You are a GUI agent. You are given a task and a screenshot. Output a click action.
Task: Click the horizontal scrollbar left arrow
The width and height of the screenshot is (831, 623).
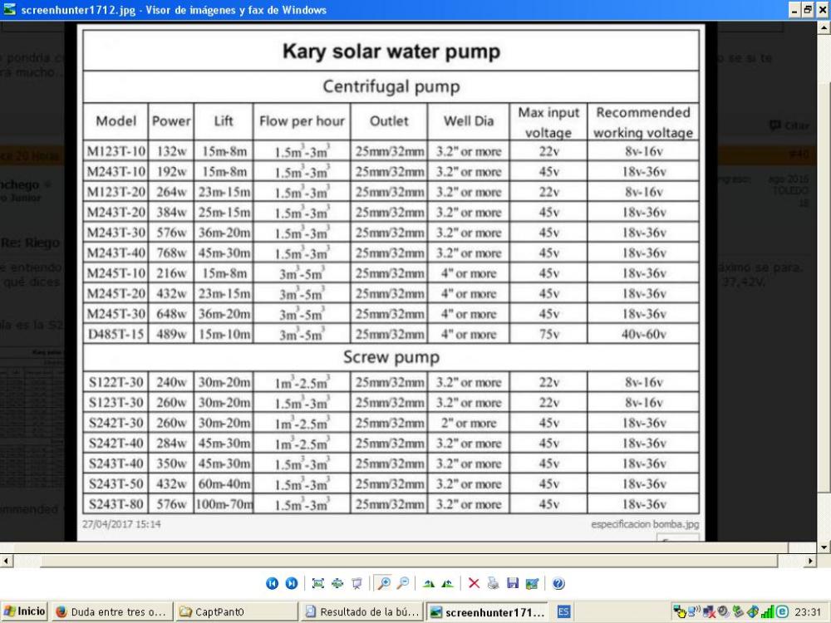click(6, 561)
